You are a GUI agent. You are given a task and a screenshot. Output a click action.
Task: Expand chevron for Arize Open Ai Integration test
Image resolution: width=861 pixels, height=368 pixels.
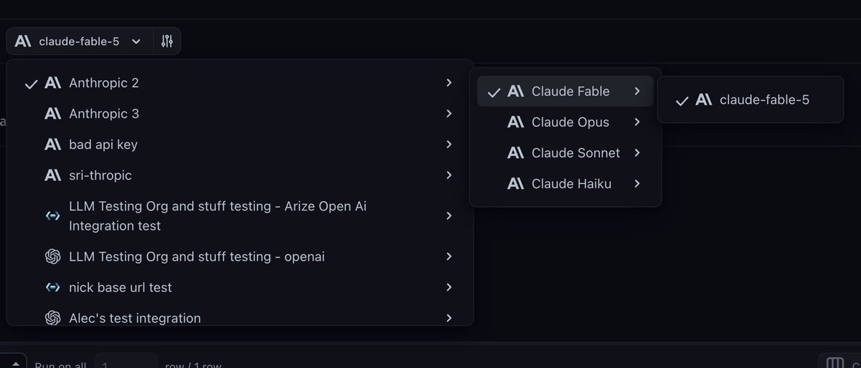pyautogui.click(x=448, y=216)
